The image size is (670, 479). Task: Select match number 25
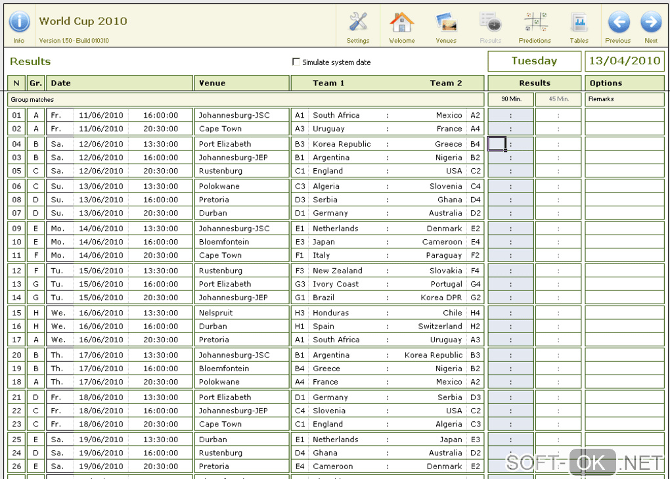click(16, 440)
